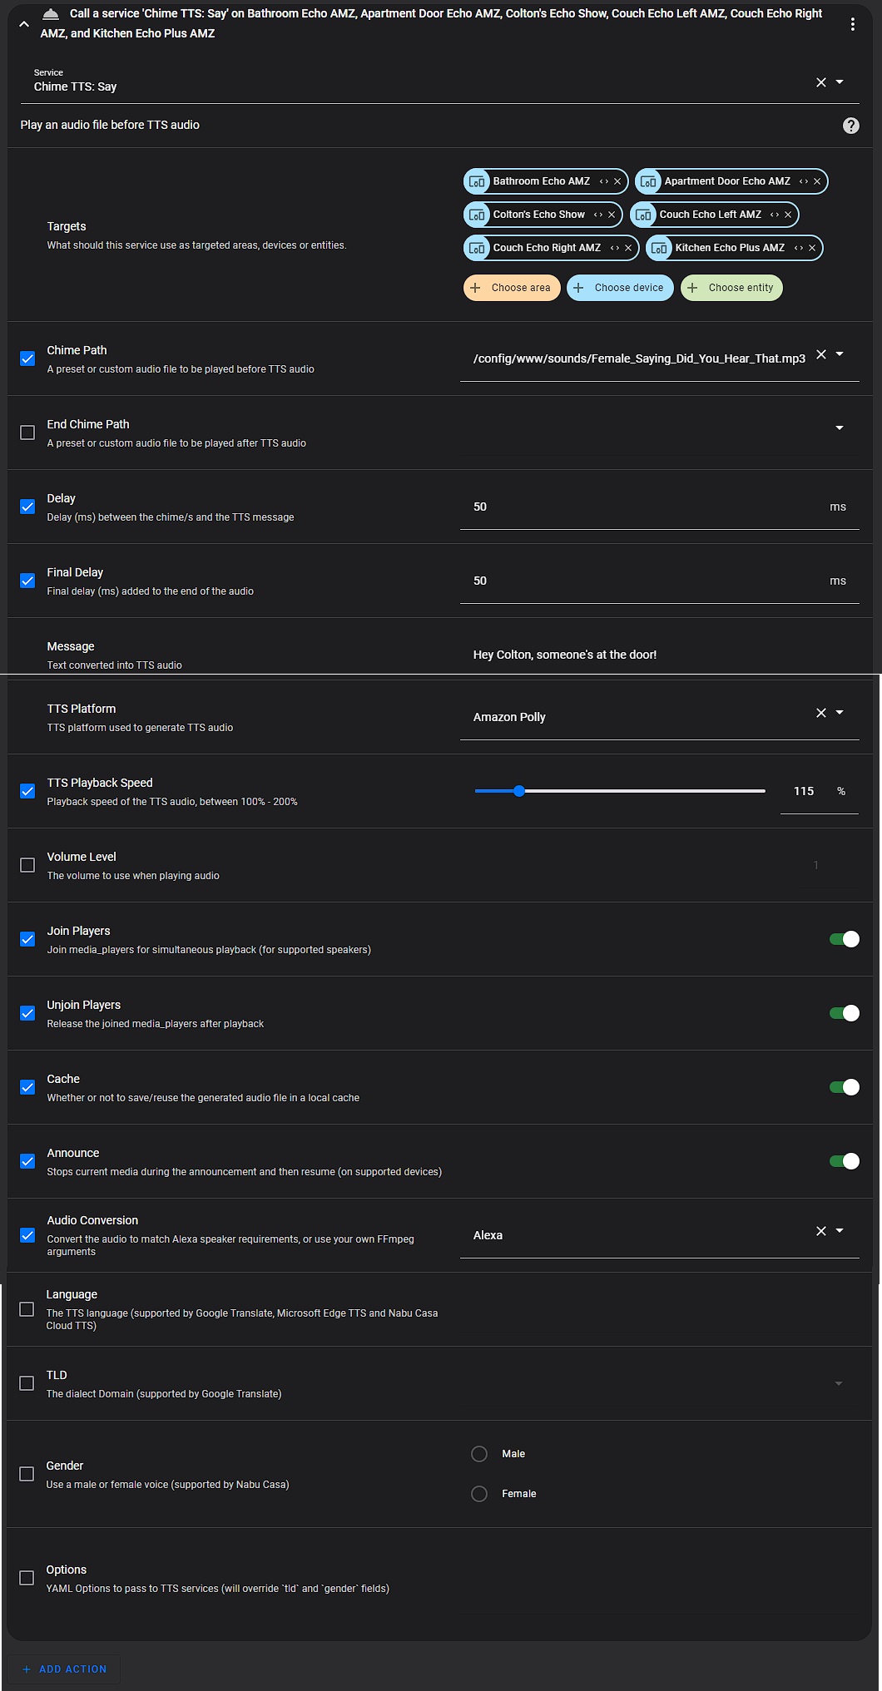The image size is (882, 1691).
Task: Check the Volume Level checkbox
Action: point(27,865)
